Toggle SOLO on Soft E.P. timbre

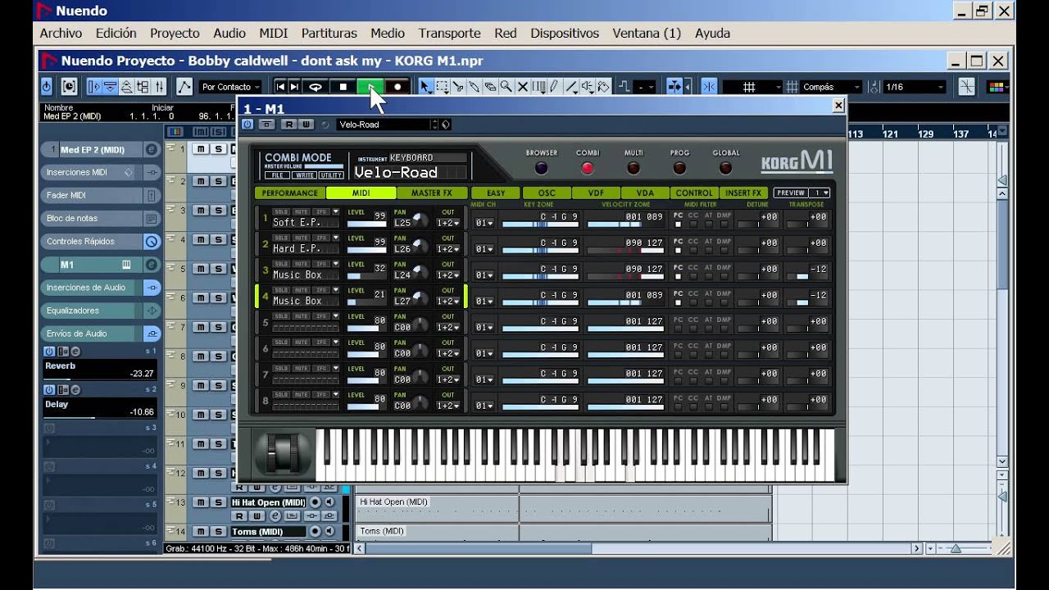tap(281, 213)
